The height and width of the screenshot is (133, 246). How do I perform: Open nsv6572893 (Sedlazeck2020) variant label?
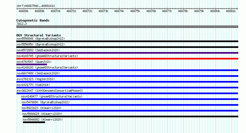tap(38, 50)
